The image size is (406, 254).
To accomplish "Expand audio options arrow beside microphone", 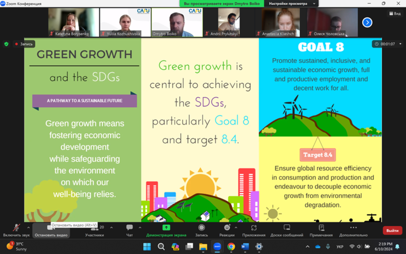I will [x=28, y=227].
